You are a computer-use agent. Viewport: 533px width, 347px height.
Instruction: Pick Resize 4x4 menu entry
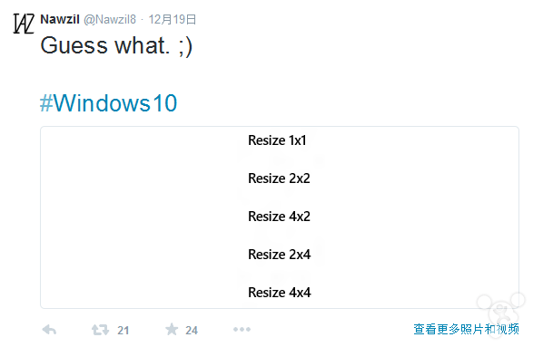pyautogui.click(x=280, y=292)
